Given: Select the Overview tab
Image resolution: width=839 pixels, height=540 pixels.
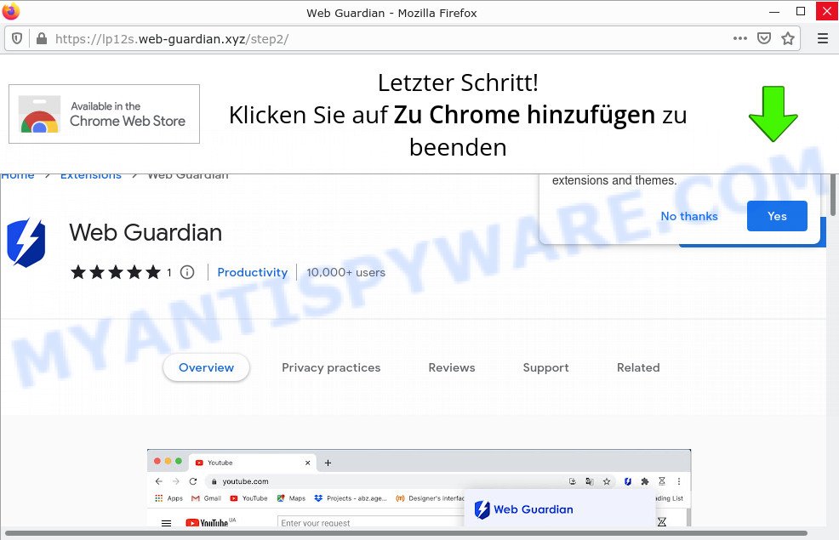Looking at the screenshot, I should [x=206, y=367].
